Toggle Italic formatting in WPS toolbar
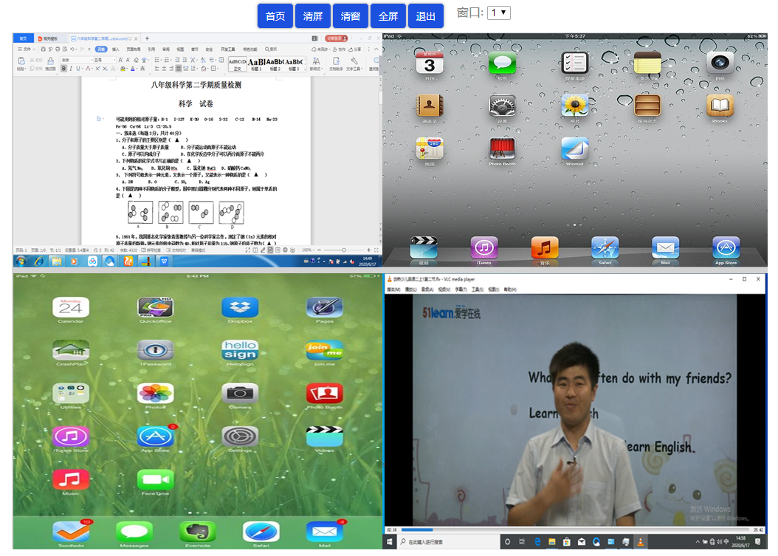The height and width of the screenshot is (556, 778). [72, 69]
